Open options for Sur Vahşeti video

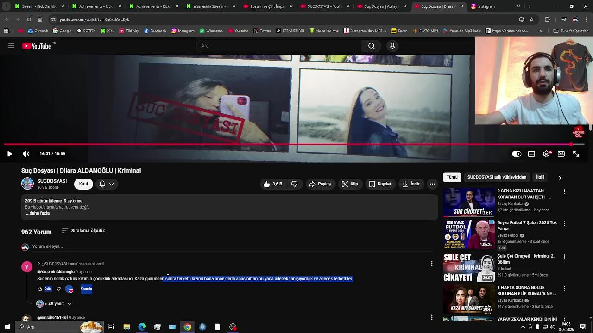564,191
